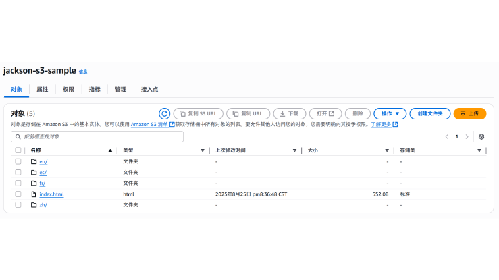Switch to the 权限 tab
Viewport: 499px width, 280px height.
coord(68,89)
